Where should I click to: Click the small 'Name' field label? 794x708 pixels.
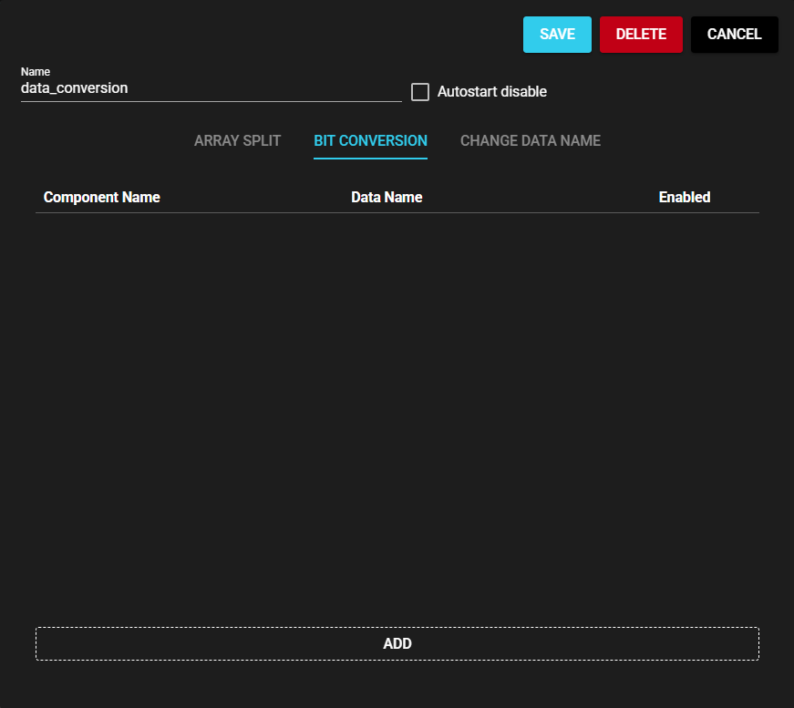[36, 72]
